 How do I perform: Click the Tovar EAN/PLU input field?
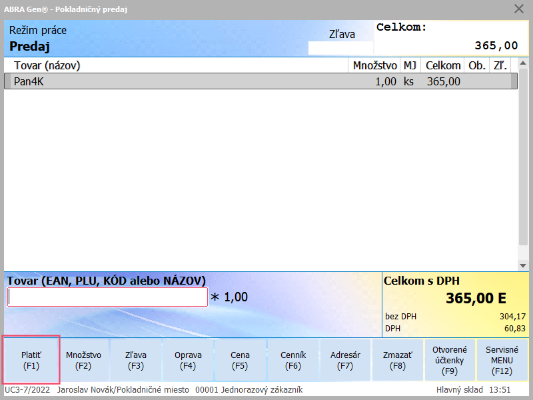[108, 297]
